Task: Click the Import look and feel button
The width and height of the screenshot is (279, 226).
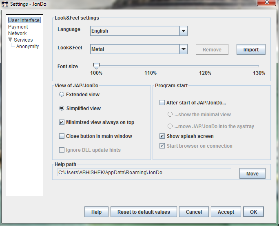Action: 251,49
